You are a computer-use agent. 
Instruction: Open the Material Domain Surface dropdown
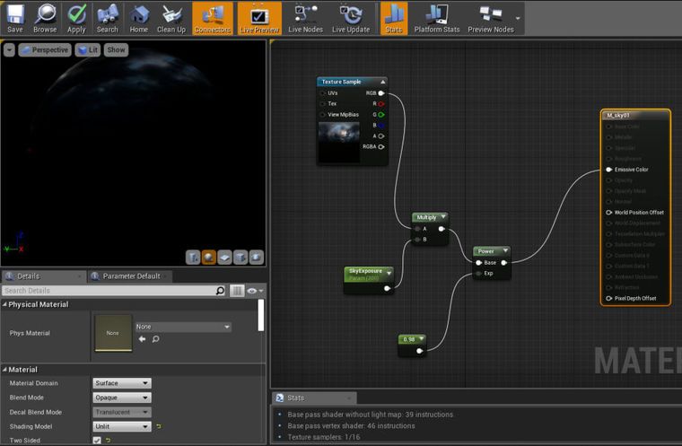click(122, 383)
